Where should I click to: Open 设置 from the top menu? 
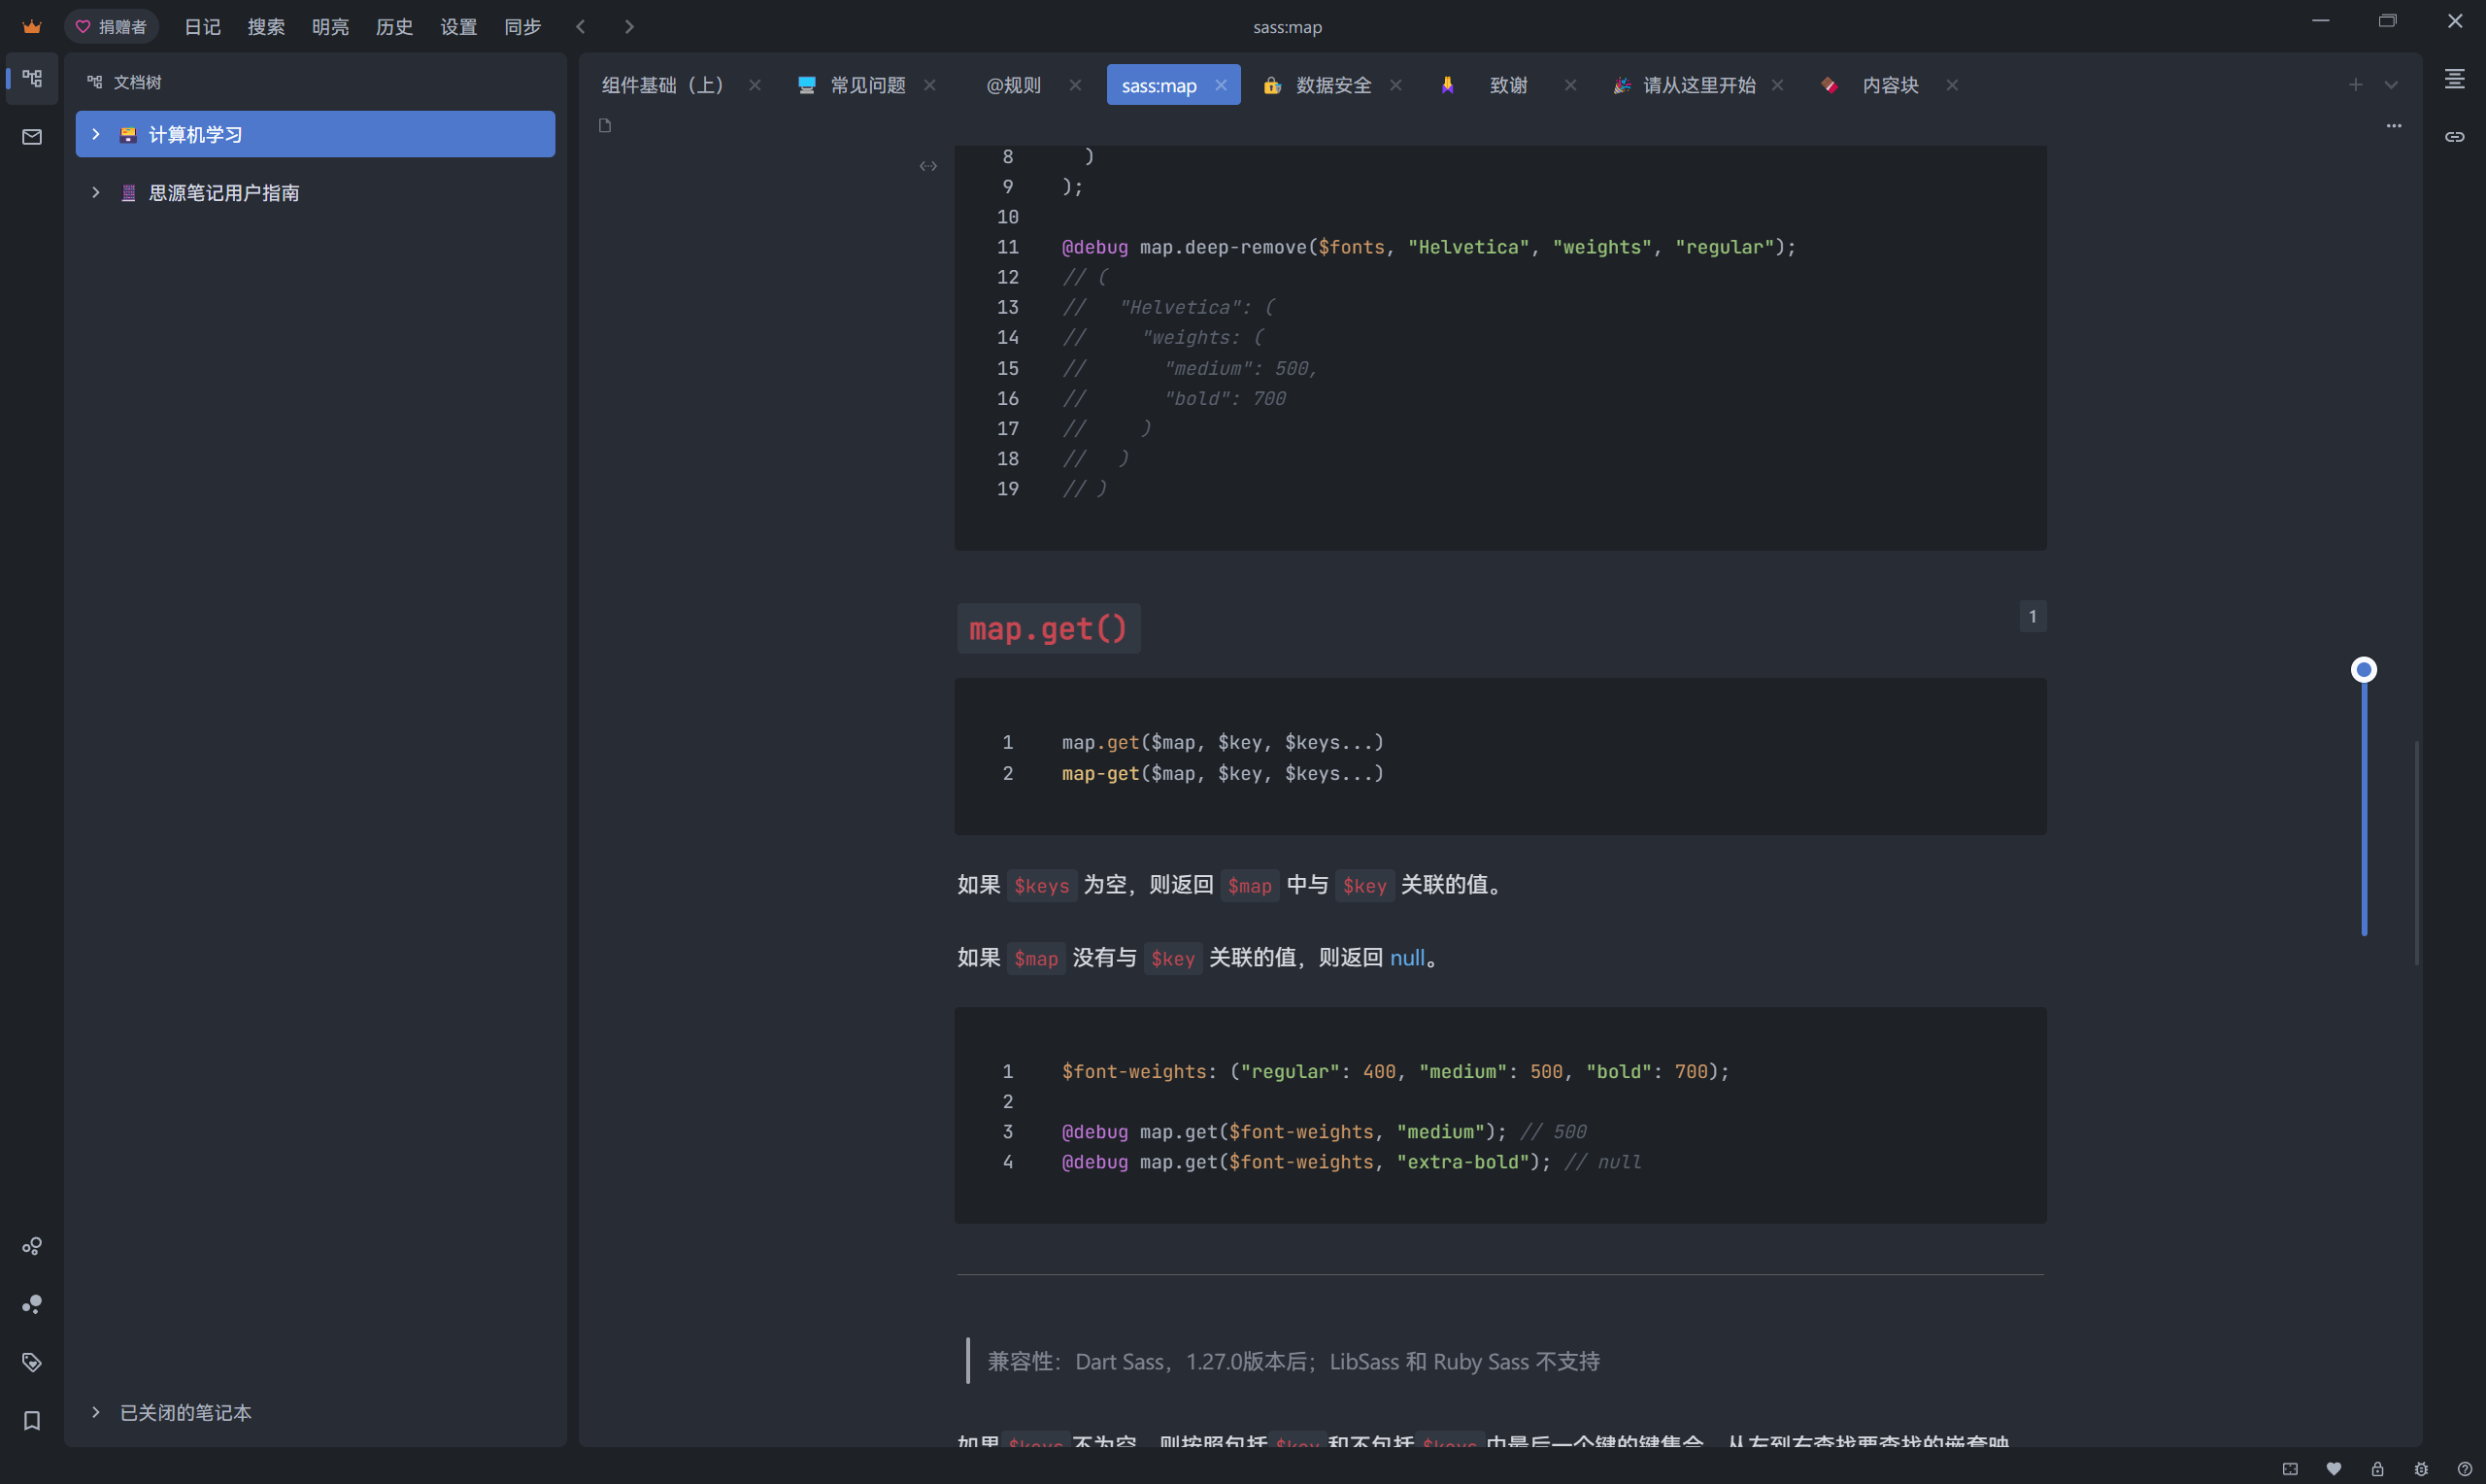click(457, 27)
